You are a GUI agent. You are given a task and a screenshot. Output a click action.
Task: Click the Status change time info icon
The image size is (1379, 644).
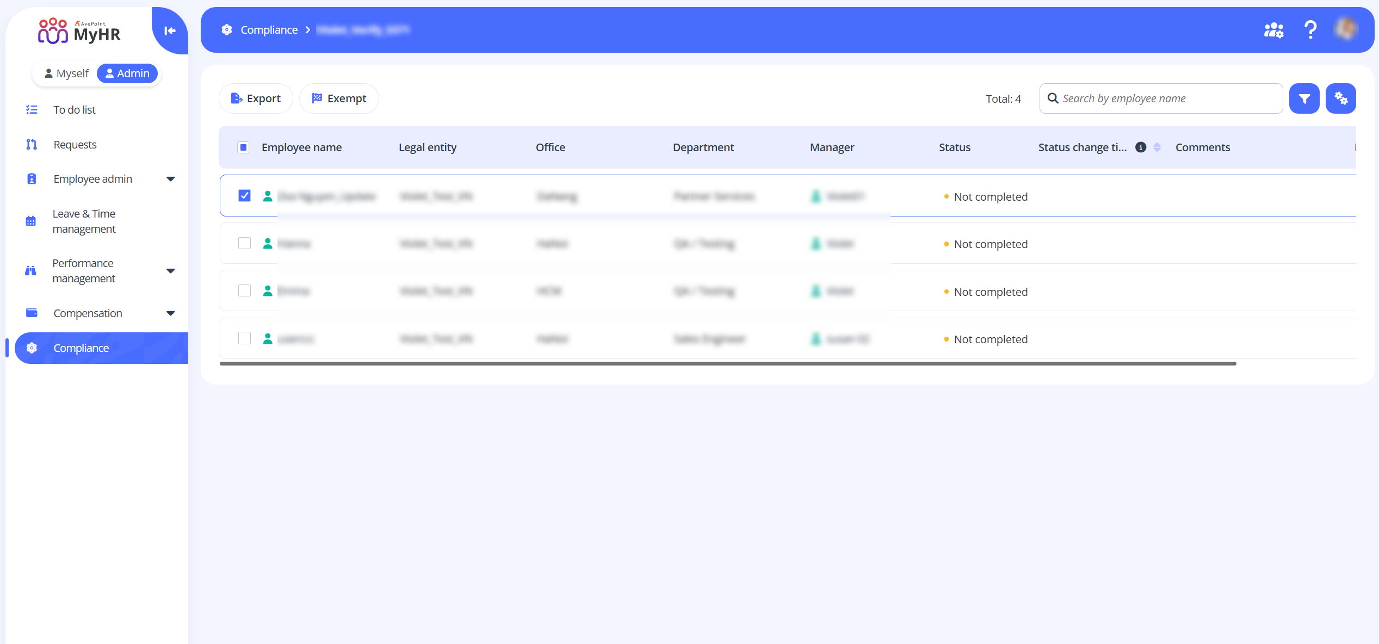(x=1141, y=147)
